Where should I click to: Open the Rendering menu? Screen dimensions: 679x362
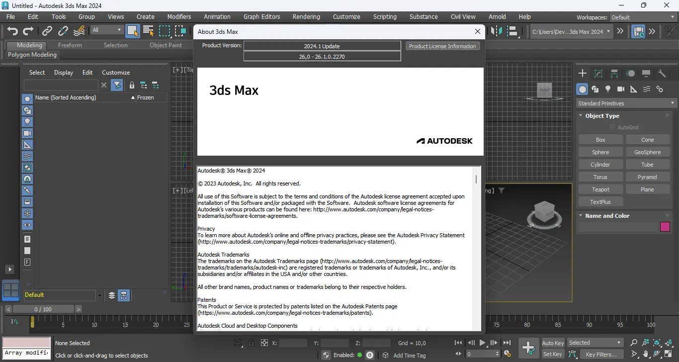point(306,16)
